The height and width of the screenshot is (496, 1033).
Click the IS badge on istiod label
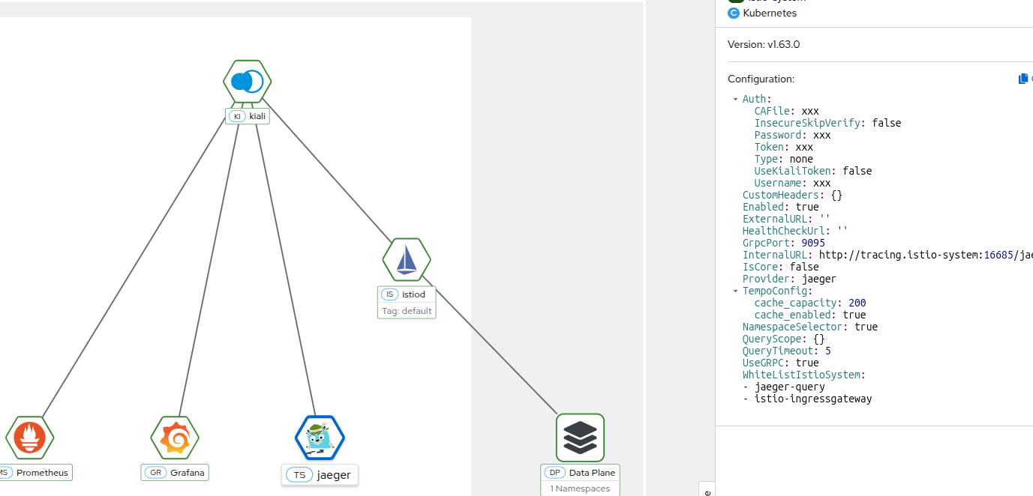coord(389,294)
